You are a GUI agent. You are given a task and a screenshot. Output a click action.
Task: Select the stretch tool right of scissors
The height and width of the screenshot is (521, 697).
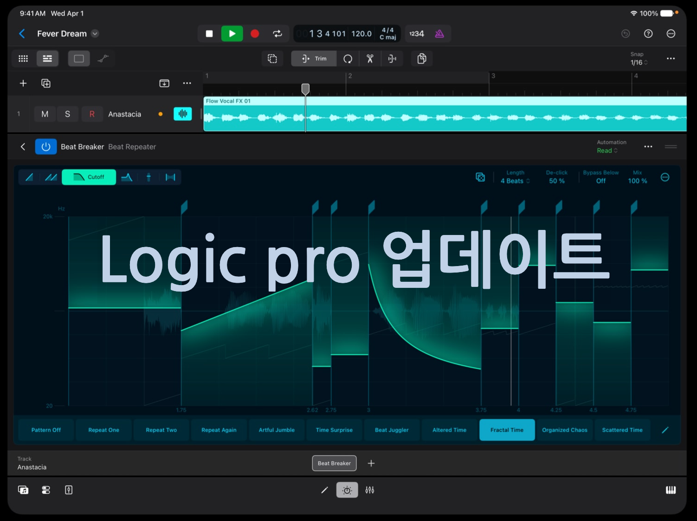click(392, 58)
